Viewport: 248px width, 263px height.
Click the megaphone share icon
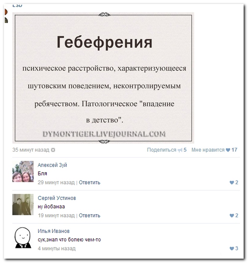tap(180, 150)
